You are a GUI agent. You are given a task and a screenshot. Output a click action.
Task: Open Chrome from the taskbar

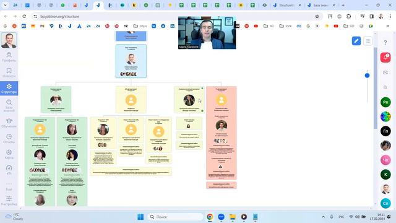tap(210, 217)
